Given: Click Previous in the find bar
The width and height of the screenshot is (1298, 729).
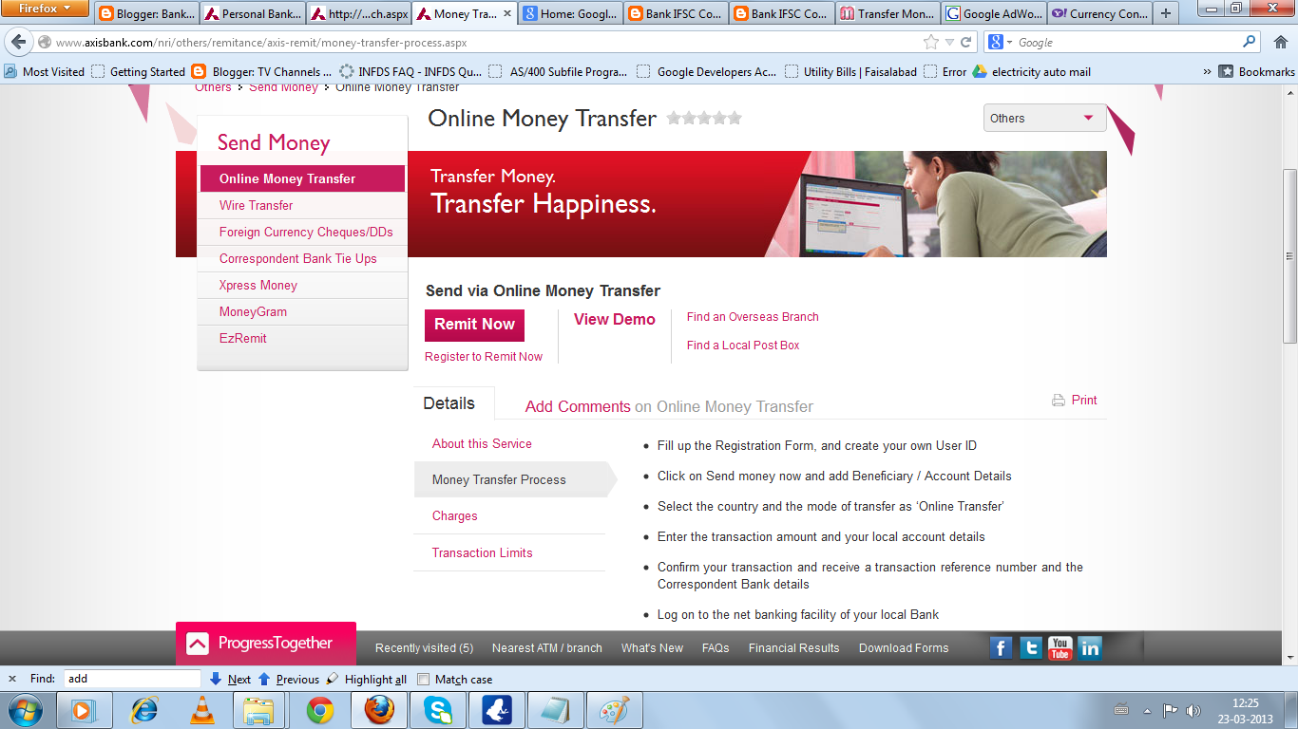Looking at the screenshot, I should (289, 680).
